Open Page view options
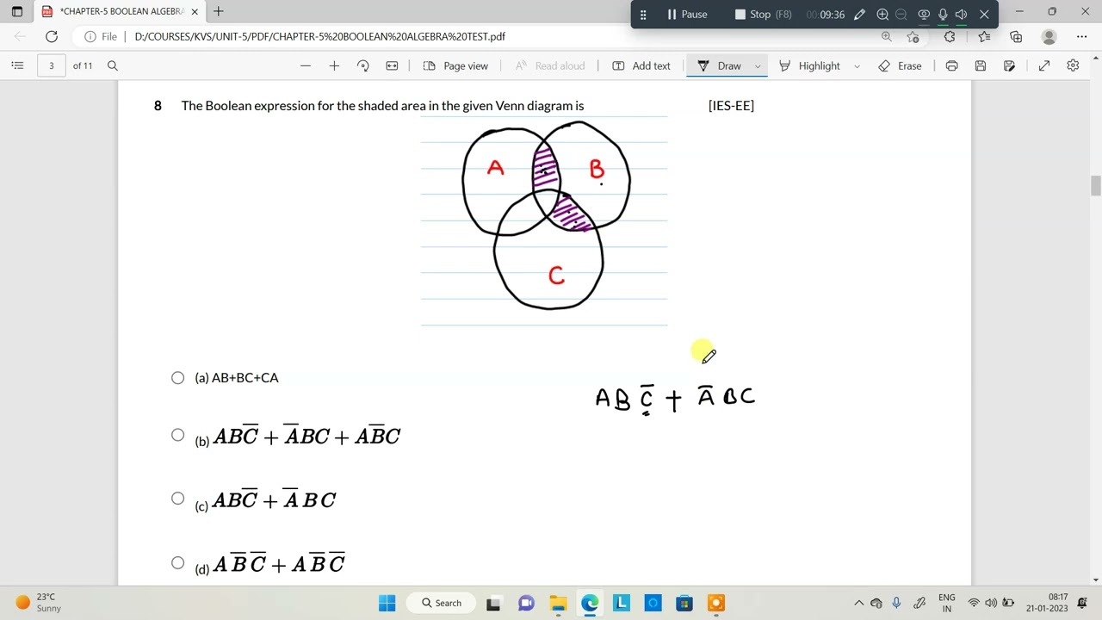Viewport: 1102px width, 620px height. [455, 65]
